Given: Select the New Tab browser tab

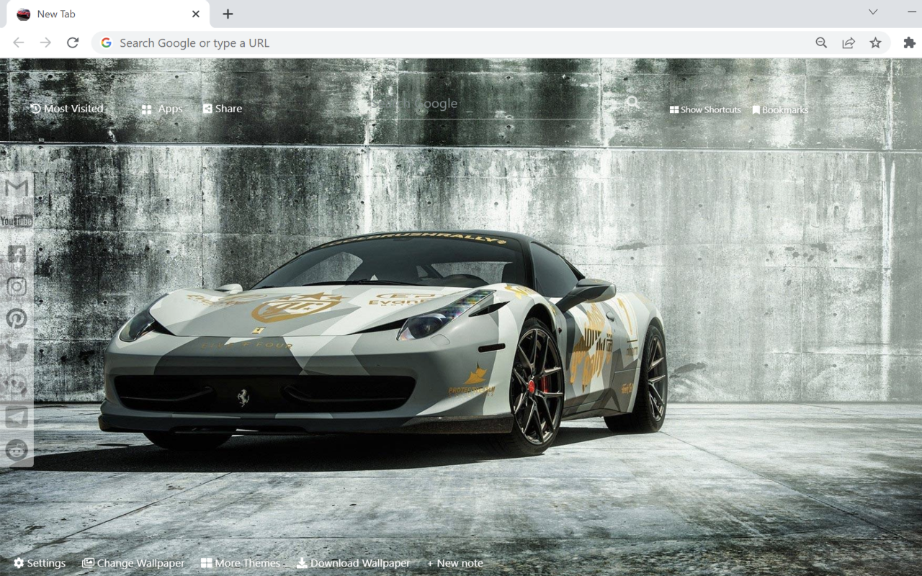Looking at the screenshot, I should (108, 14).
